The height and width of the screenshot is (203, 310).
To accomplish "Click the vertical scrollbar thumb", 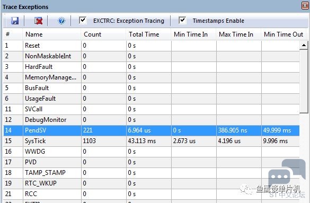I will click(304, 82).
